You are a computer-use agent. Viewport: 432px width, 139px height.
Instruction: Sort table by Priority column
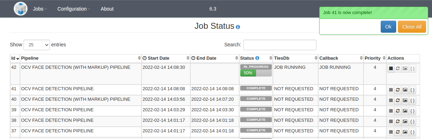tap(375, 58)
